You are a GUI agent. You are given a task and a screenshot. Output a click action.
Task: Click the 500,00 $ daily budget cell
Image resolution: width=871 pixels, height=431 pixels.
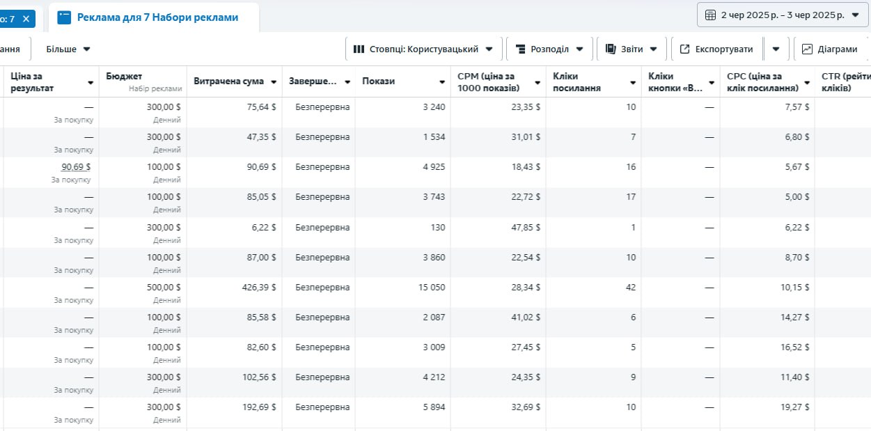tap(164, 287)
